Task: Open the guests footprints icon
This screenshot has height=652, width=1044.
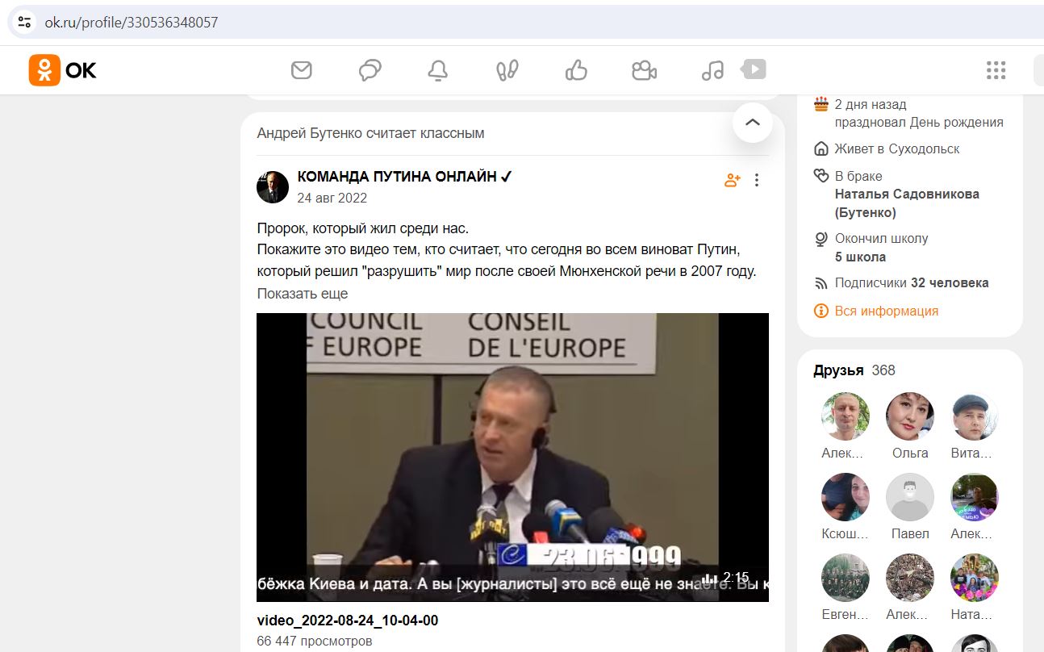Action: [507, 70]
